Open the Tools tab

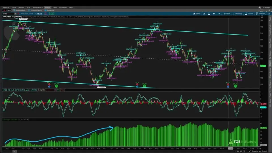coord(55,7)
